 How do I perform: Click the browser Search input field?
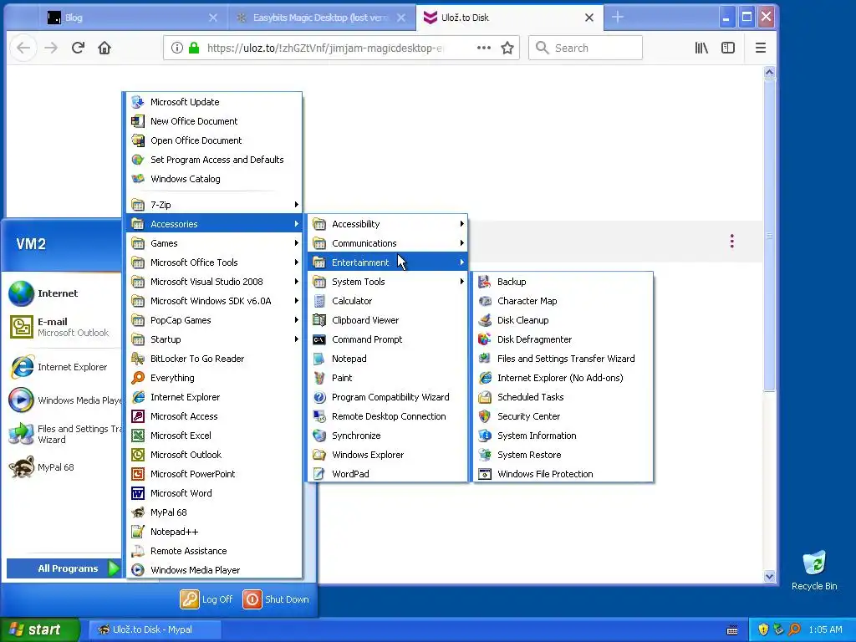click(x=585, y=48)
